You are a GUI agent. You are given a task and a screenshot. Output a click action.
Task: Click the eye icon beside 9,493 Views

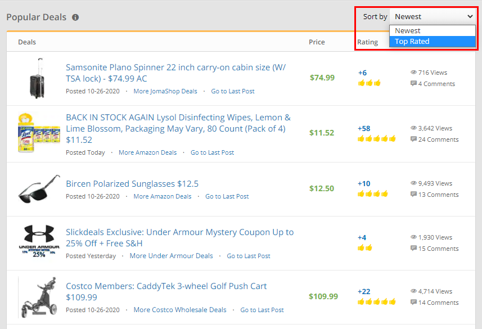point(413,183)
